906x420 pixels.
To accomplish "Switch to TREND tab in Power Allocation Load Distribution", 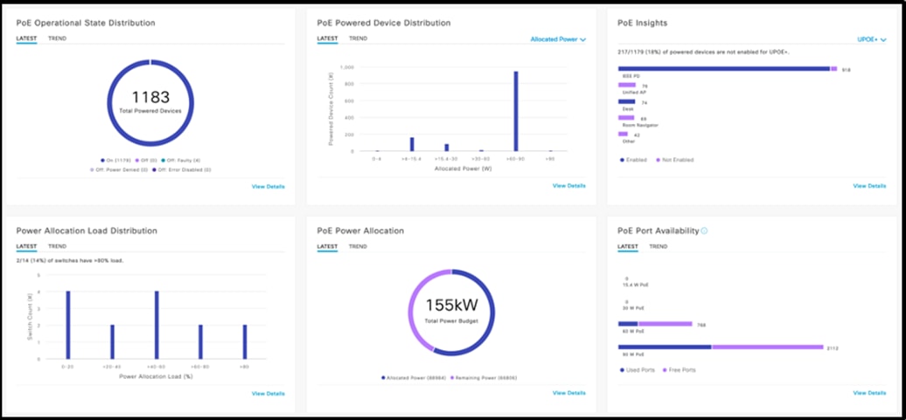I will [x=57, y=246].
